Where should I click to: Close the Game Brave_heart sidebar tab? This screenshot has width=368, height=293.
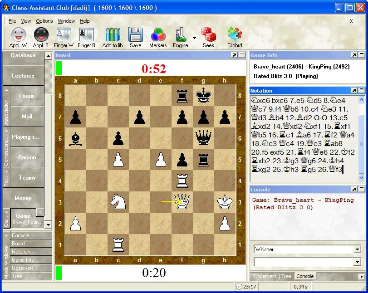click(x=40, y=212)
